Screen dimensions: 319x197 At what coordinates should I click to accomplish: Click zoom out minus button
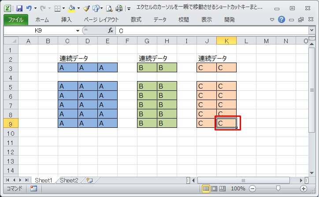[252, 189]
